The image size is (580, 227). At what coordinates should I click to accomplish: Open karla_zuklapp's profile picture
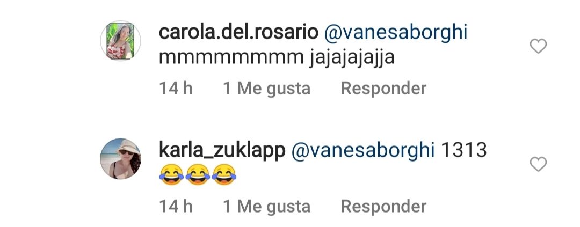(121, 159)
